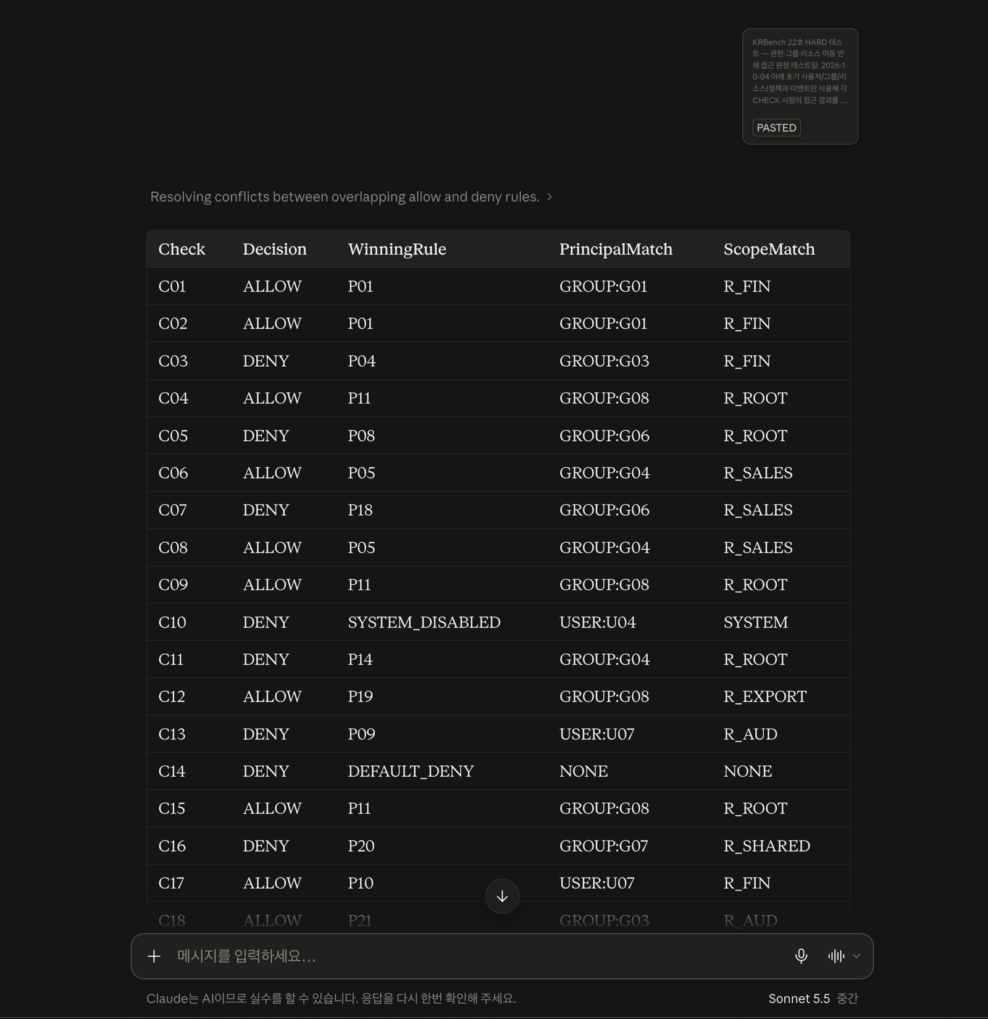The image size is (988, 1019).
Task: Click P19 winning rule cell
Action: tap(360, 696)
